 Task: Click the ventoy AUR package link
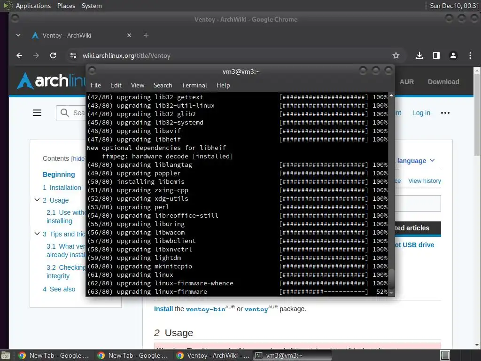[256, 309]
